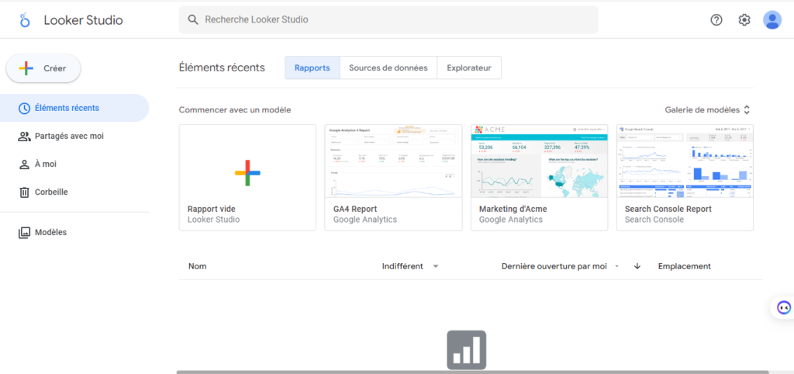Click the Looker Studio logo icon

click(25, 20)
